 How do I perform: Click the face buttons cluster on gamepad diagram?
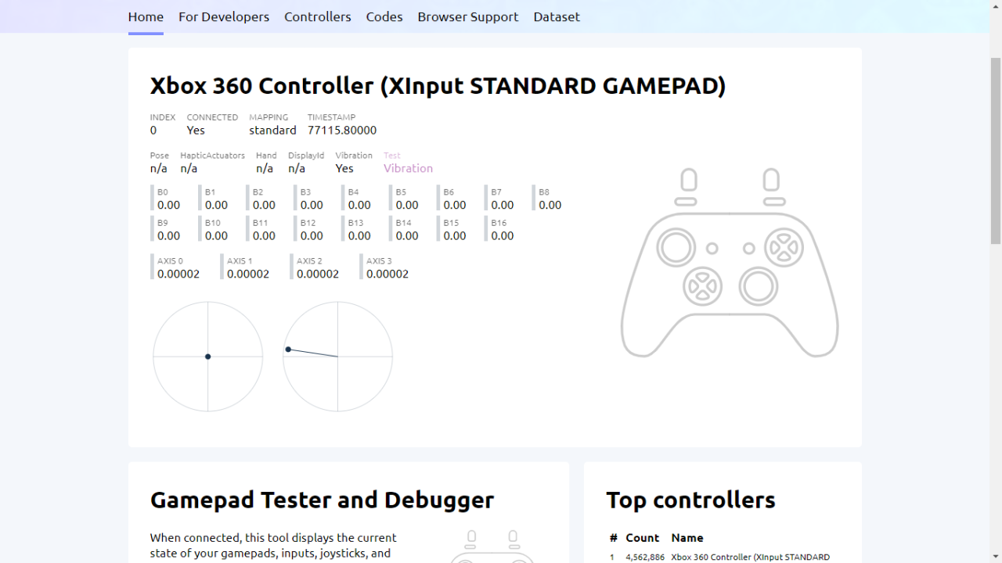coord(784,248)
